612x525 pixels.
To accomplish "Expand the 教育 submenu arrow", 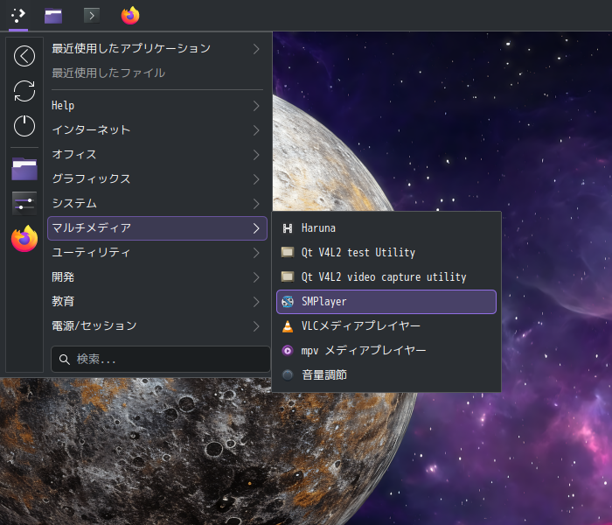I will pos(256,302).
